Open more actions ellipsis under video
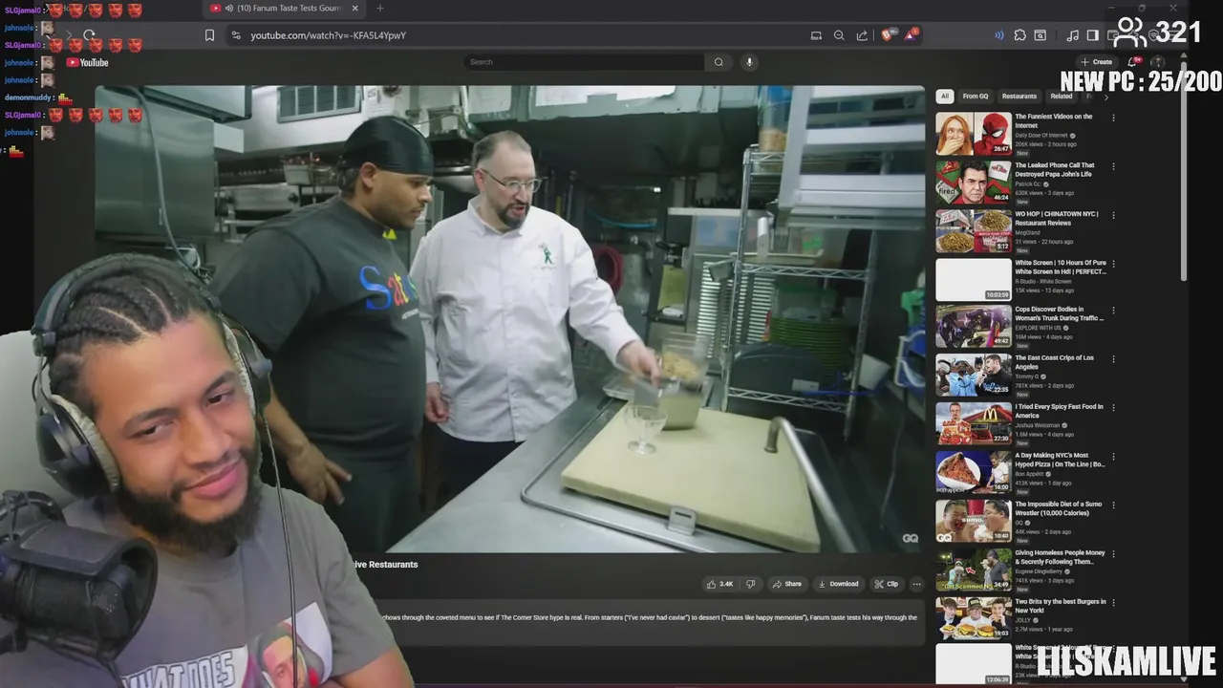1223x688 pixels. pos(916,584)
